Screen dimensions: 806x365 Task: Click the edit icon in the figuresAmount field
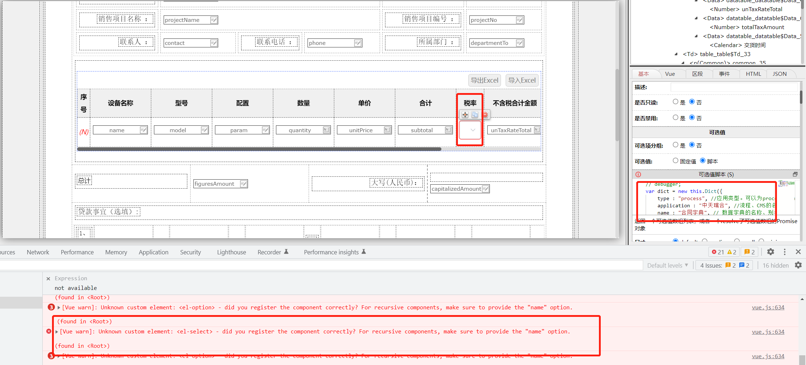coord(244,184)
